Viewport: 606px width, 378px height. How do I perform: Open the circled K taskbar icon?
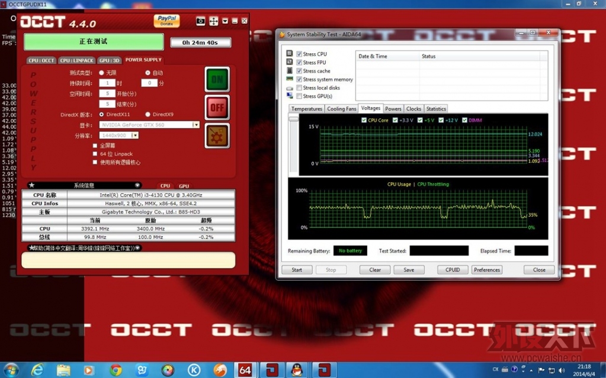[194, 370]
